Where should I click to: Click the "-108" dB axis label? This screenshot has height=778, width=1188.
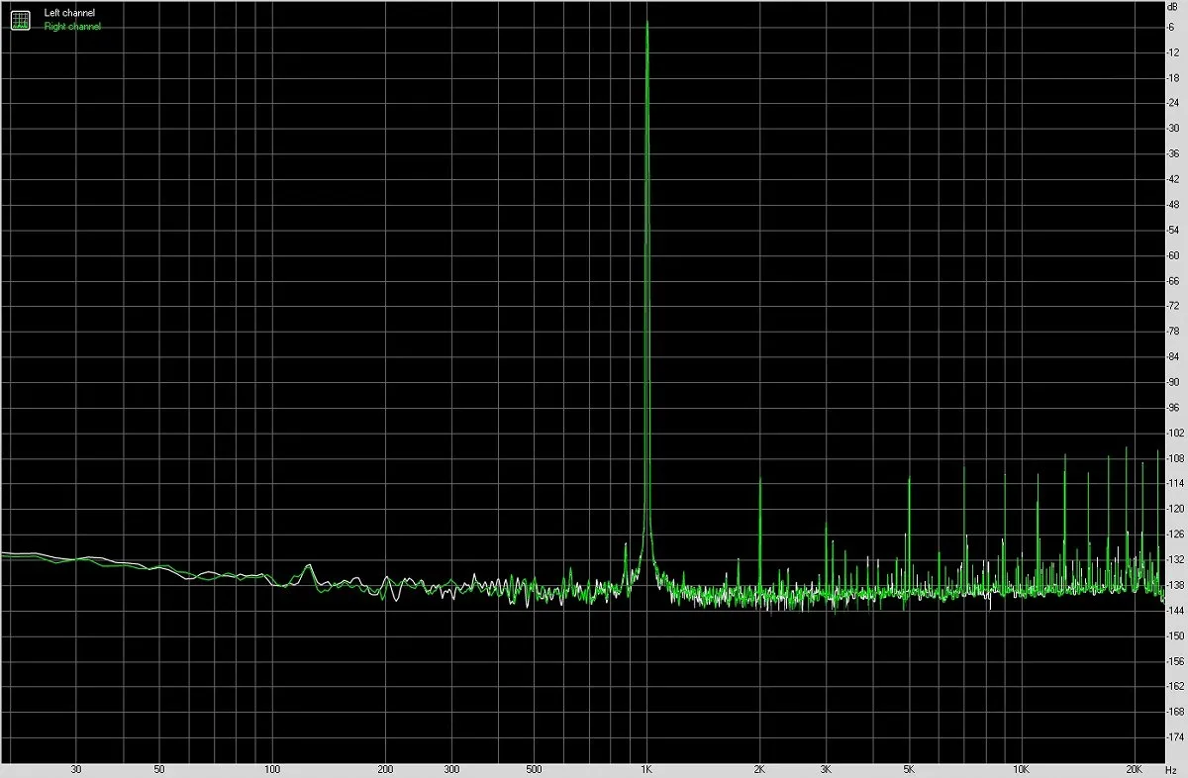click(x=1175, y=457)
